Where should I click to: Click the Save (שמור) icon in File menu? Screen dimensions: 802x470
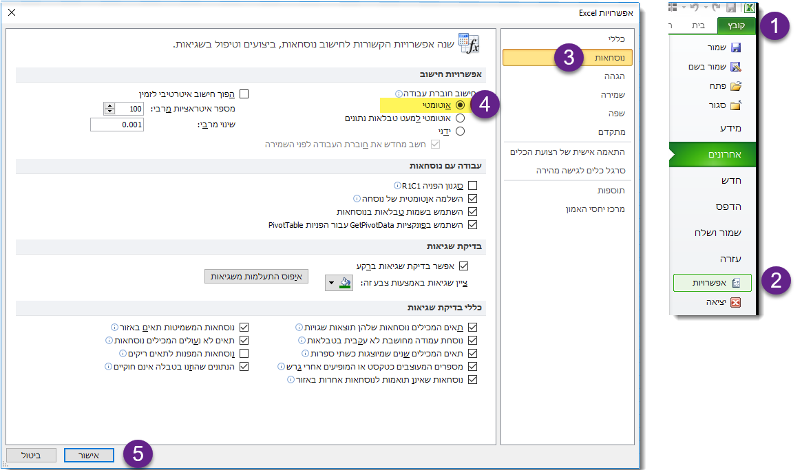point(735,48)
